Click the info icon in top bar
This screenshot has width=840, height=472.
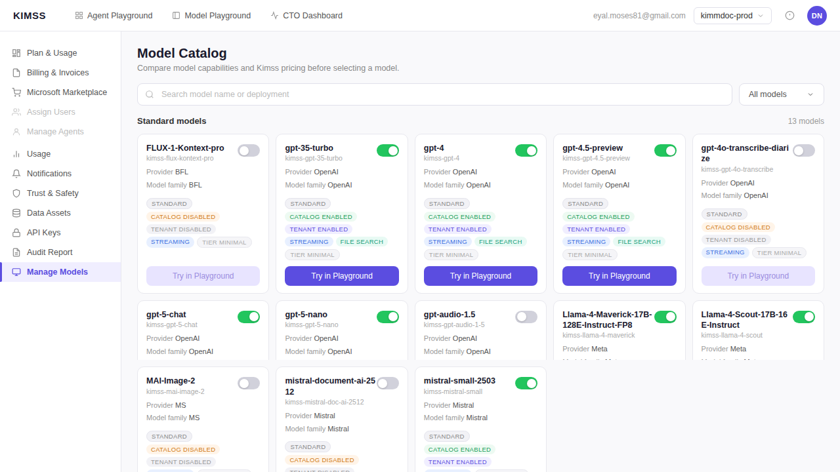click(x=789, y=16)
